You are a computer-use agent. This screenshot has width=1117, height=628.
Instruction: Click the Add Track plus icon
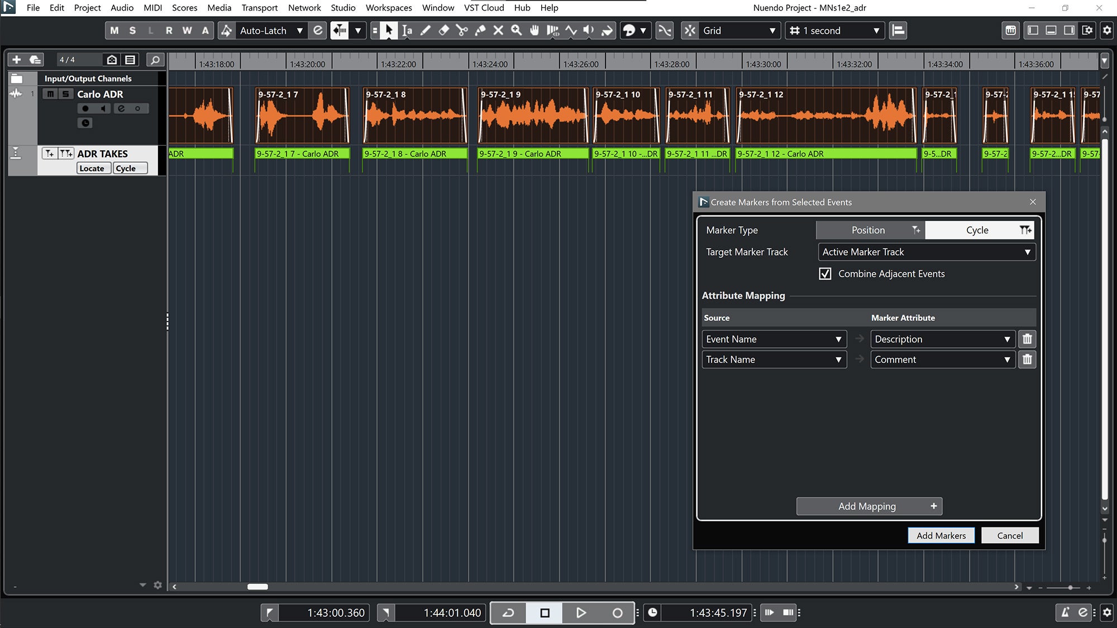pos(17,60)
